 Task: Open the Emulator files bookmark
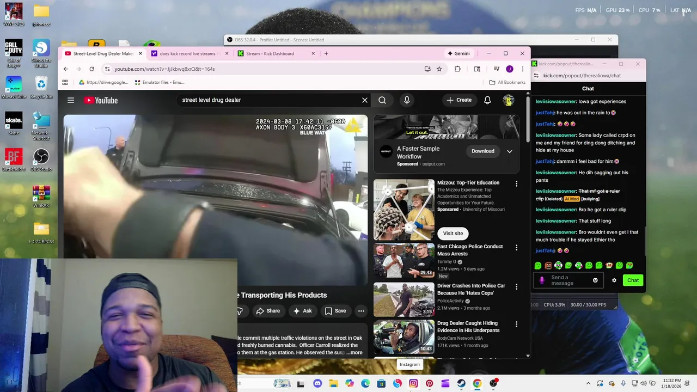pyautogui.click(x=160, y=82)
